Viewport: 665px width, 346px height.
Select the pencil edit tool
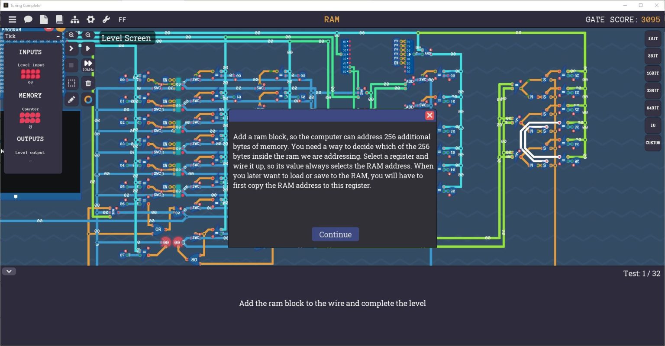coord(71,100)
